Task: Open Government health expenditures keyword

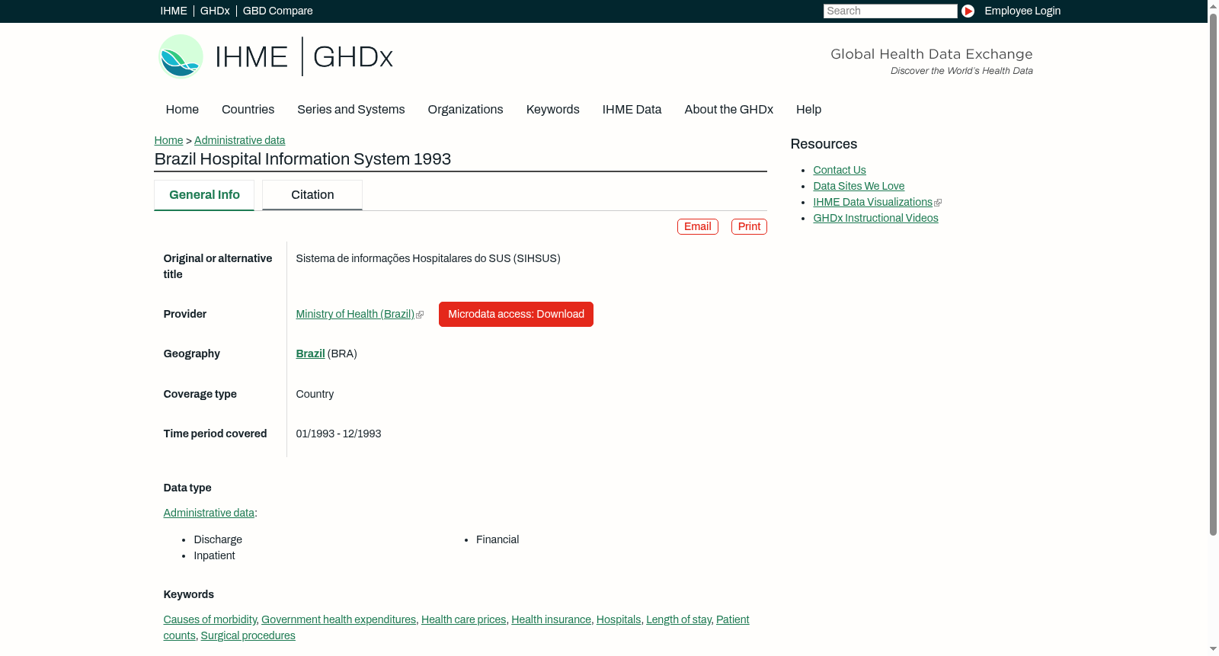Action: tap(338, 619)
